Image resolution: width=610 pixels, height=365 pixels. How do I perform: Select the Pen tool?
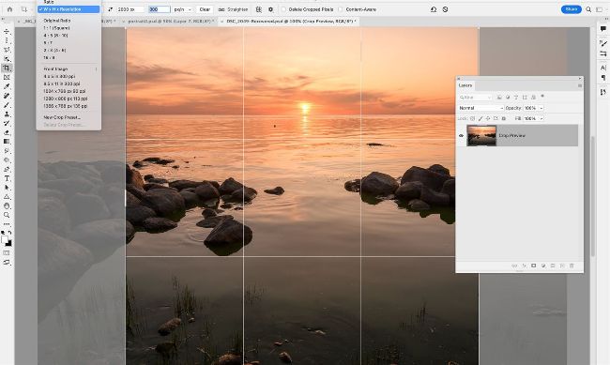coord(7,169)
